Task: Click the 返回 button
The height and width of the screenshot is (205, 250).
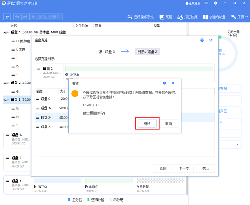Action: coord(163,168)
